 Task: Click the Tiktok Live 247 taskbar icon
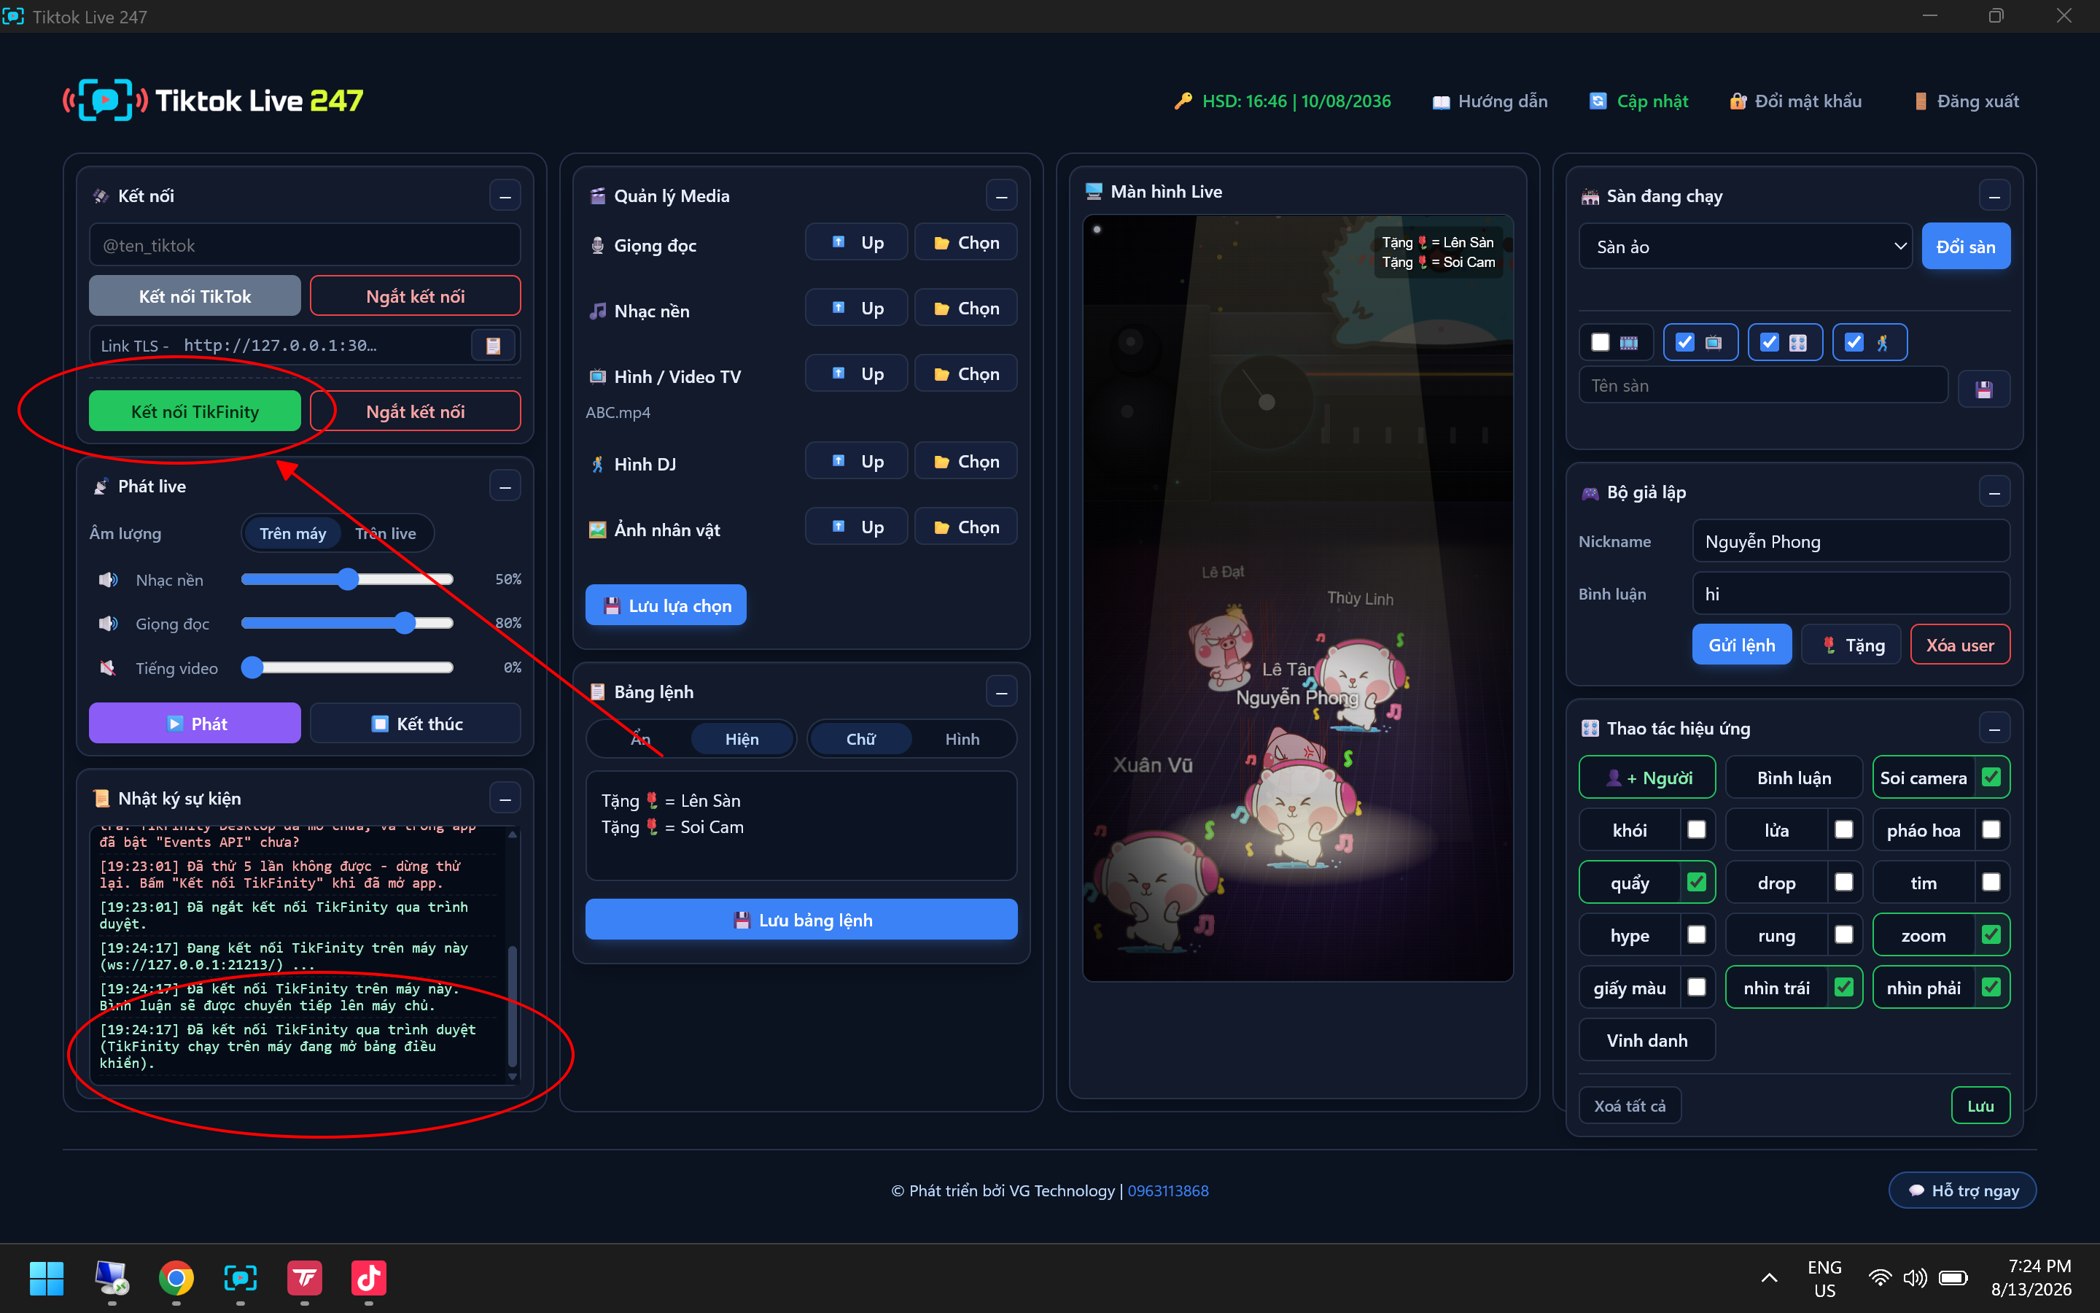tap(241, 1278)
